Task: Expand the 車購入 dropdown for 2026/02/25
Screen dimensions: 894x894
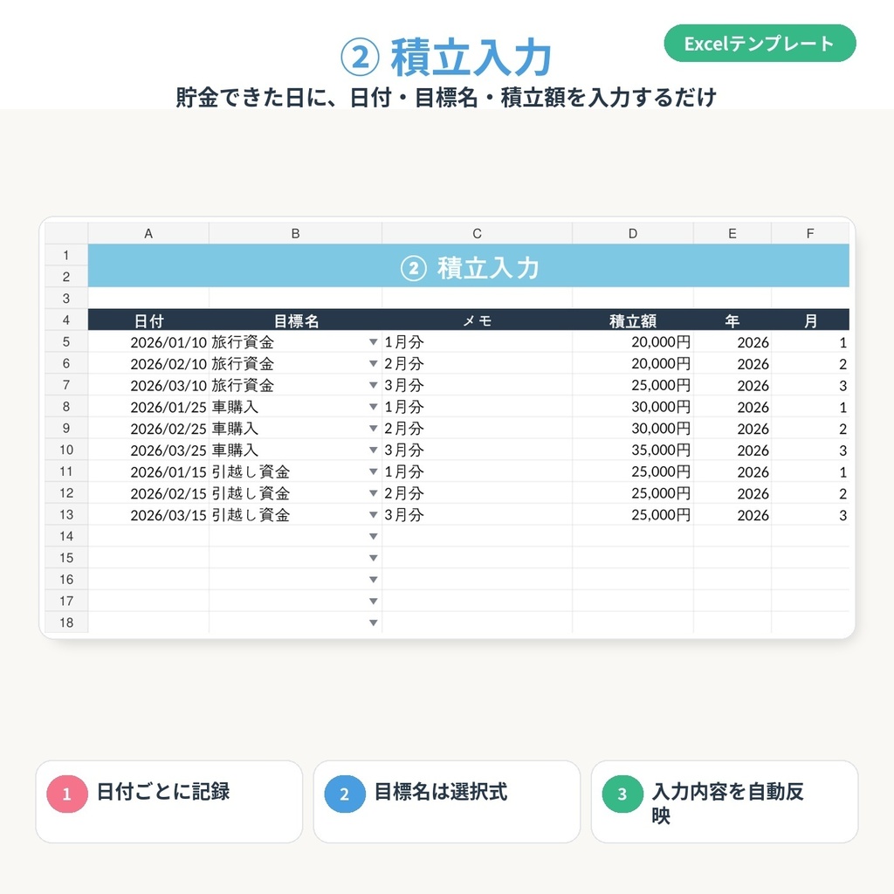Action: pyautogui.click(x=374, y=429)
